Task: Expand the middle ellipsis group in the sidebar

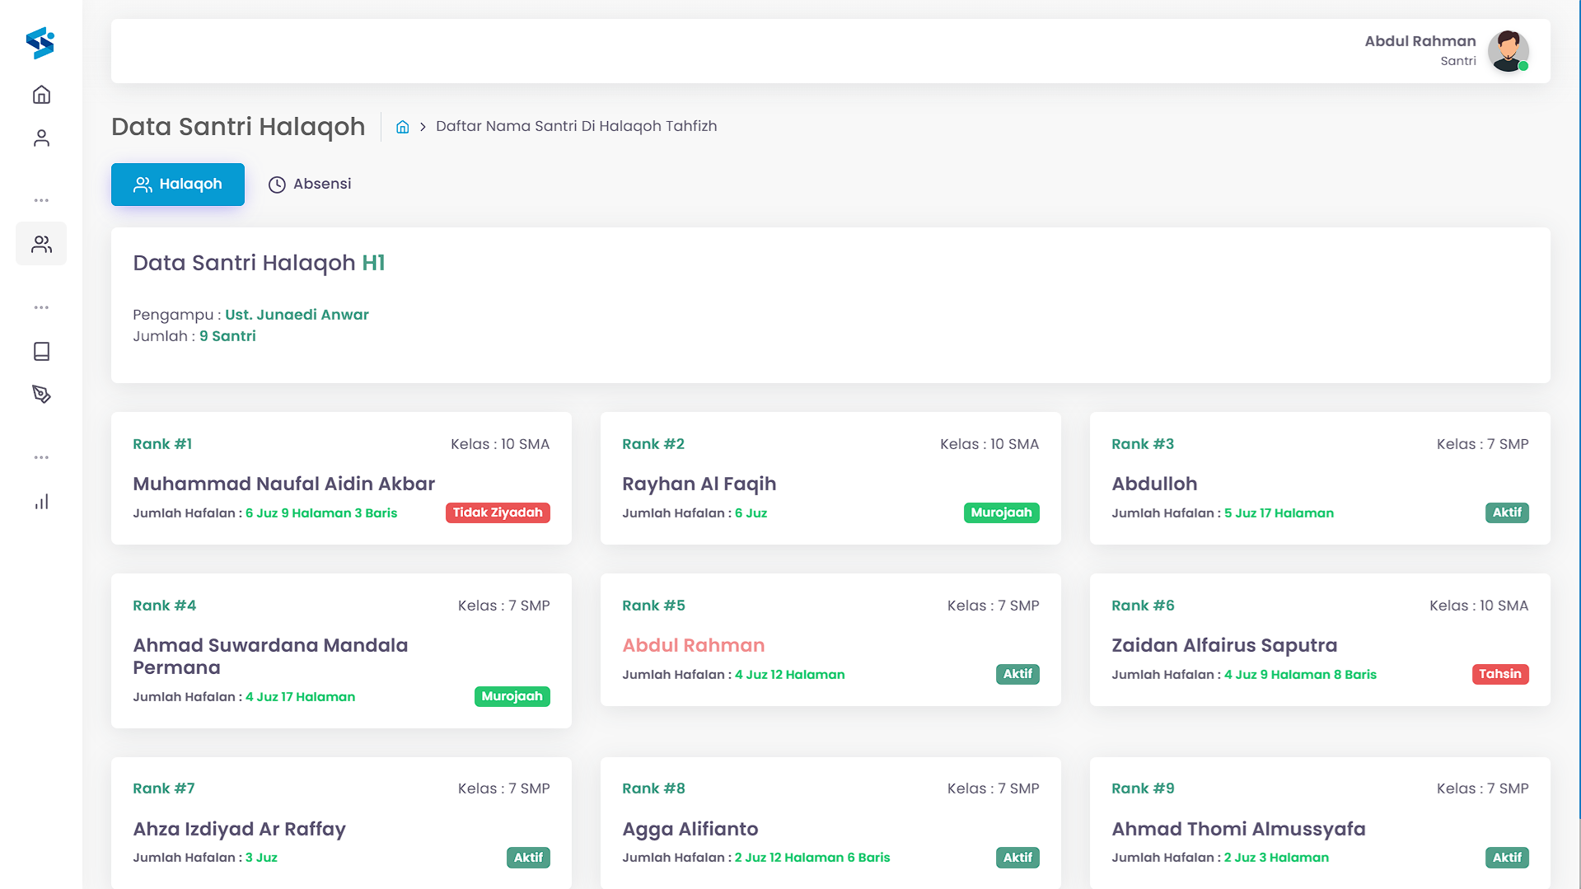Action: [x=41, y=307]
